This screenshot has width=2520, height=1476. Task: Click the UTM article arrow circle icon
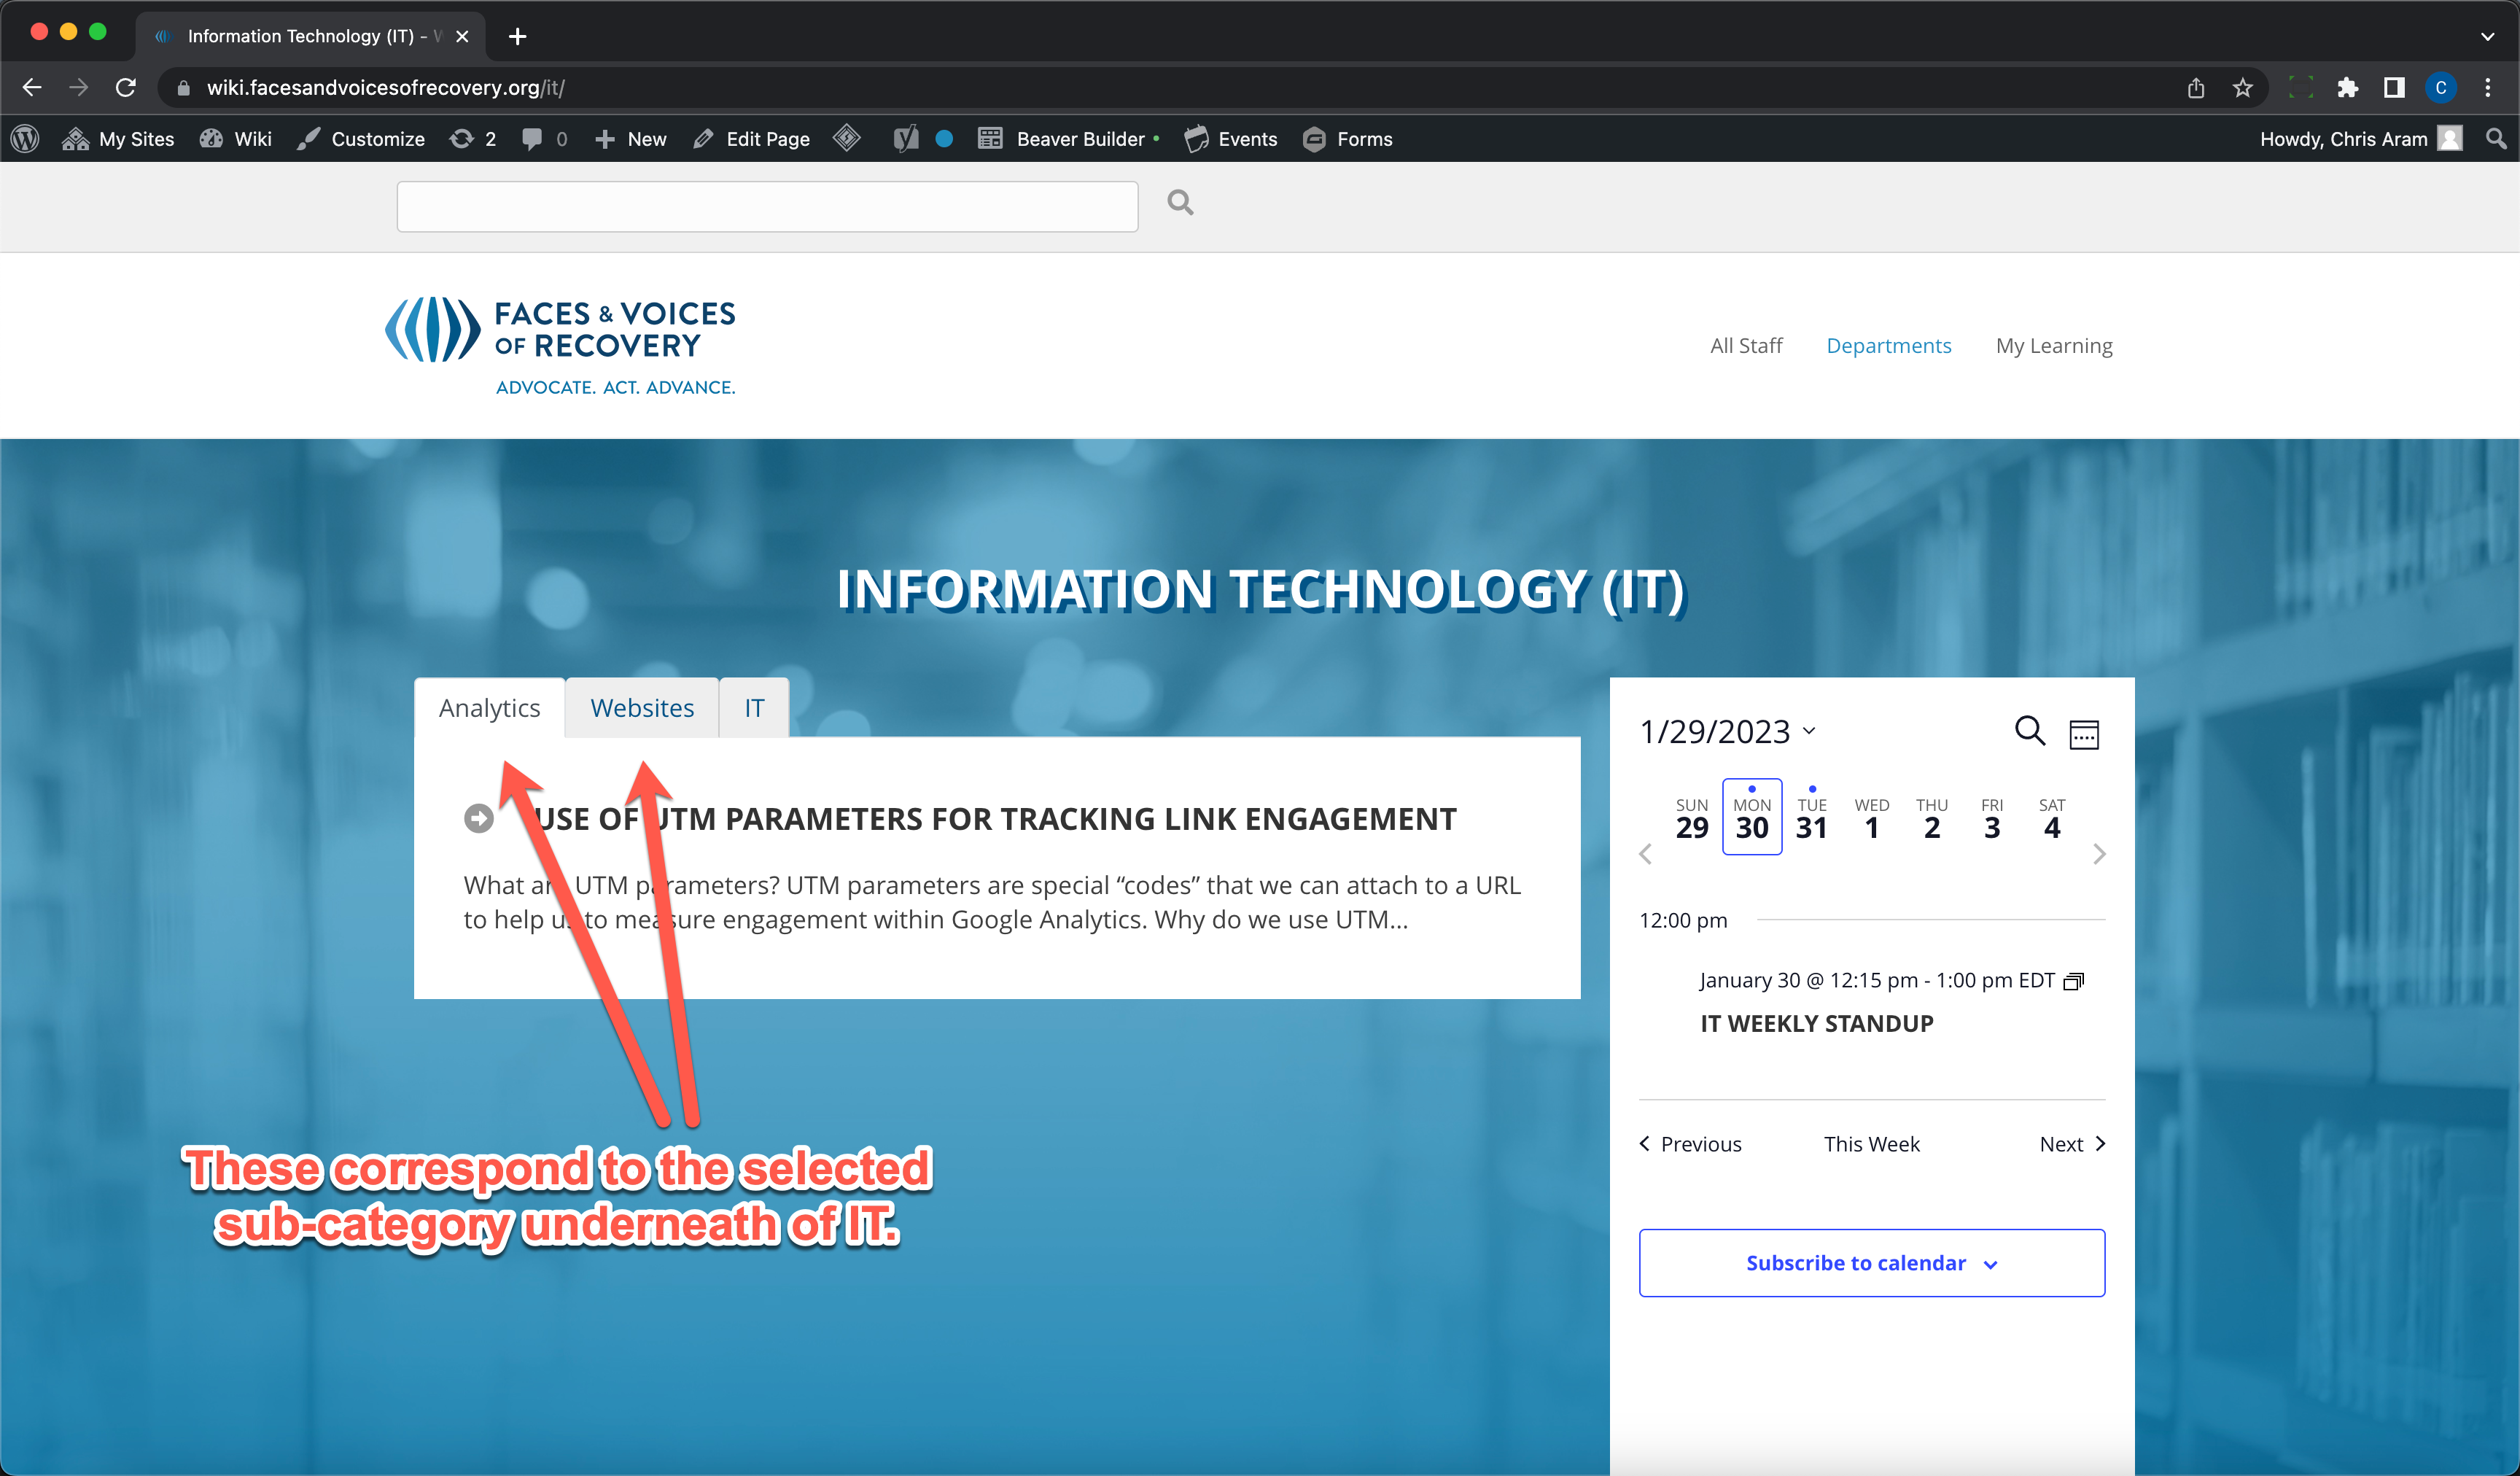479,818
